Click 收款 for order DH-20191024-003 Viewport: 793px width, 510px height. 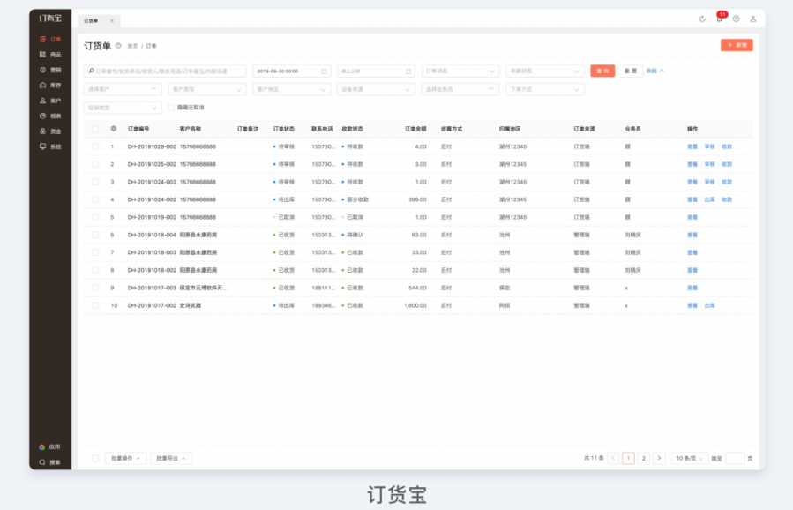pyautogui.click(x=727, y=182)
